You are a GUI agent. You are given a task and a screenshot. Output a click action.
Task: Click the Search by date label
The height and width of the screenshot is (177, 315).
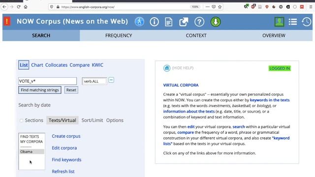coord(34,105)
